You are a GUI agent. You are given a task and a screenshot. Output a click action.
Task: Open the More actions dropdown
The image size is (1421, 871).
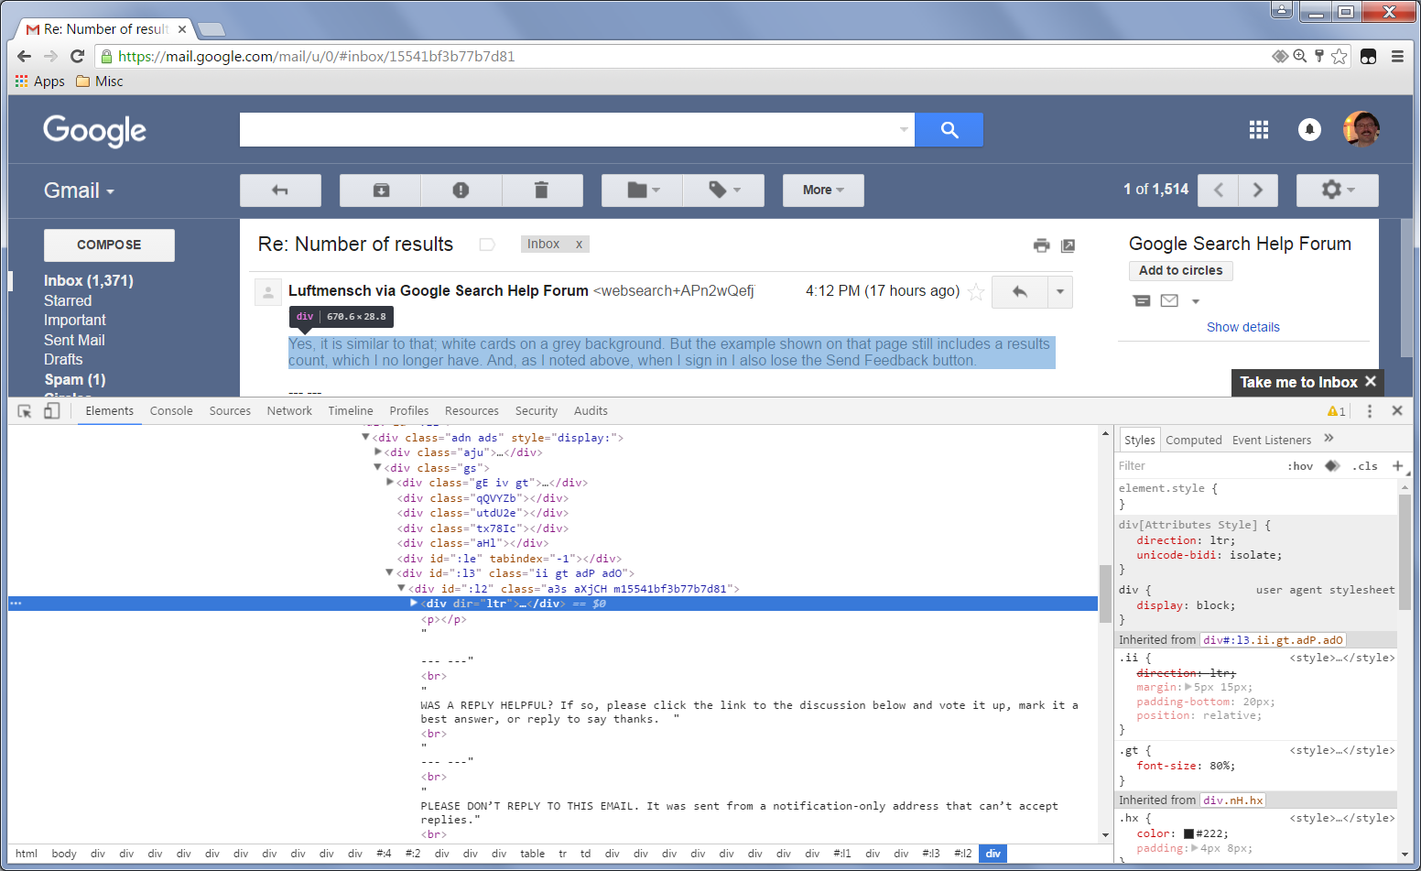point(823,191)
